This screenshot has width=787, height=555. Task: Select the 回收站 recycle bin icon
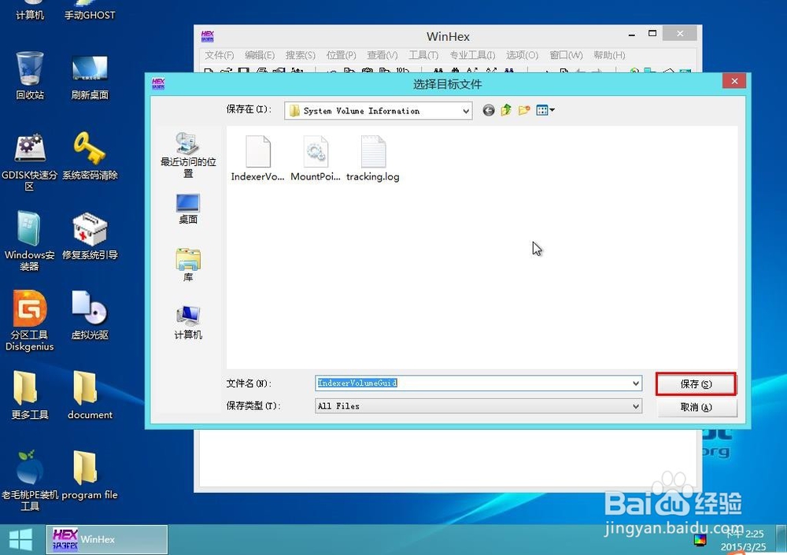click(30, 76)
